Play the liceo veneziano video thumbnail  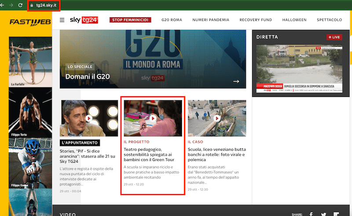coord(216,118)
